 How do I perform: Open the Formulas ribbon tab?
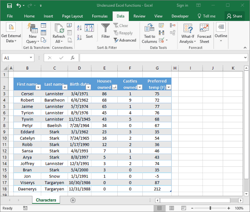click(x=100, y=16)
